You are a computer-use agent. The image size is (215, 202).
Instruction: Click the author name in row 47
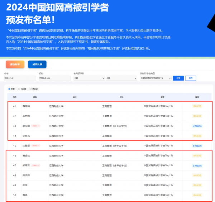point(26,165)
